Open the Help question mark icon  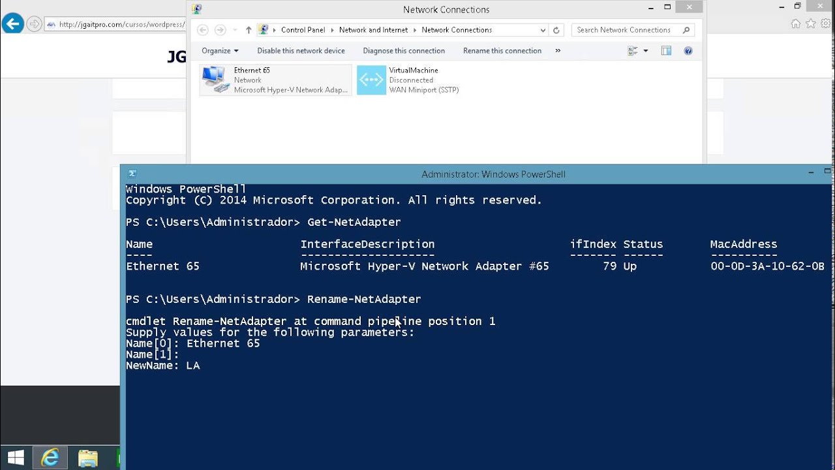[x=688, y=51]
